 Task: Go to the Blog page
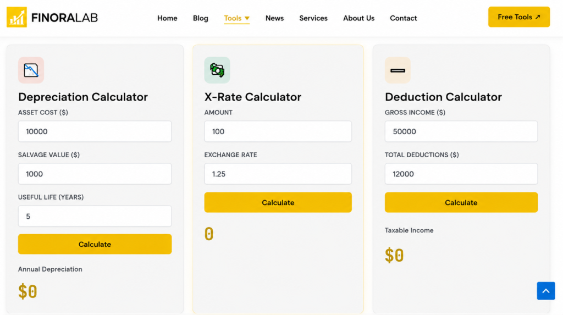pos(200,18)
